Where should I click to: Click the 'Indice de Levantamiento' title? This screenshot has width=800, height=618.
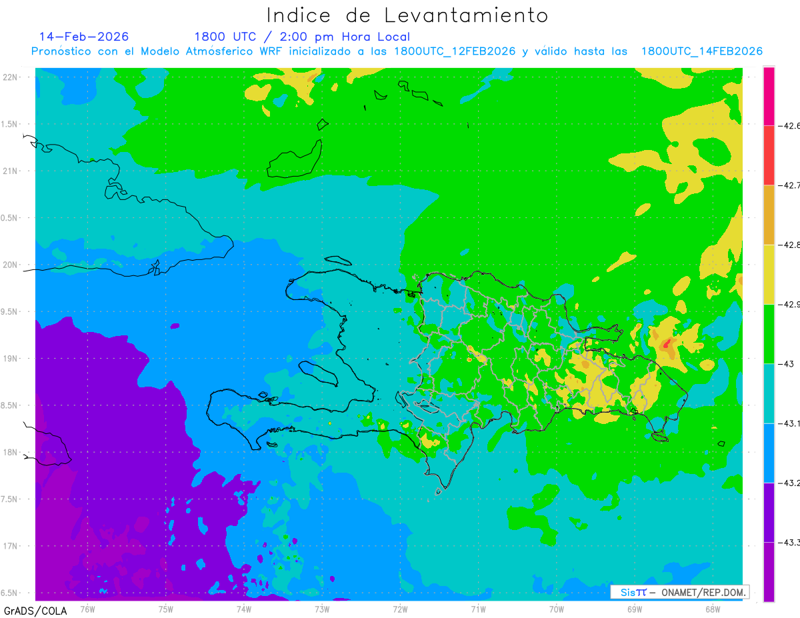click(x=407, y=15)
